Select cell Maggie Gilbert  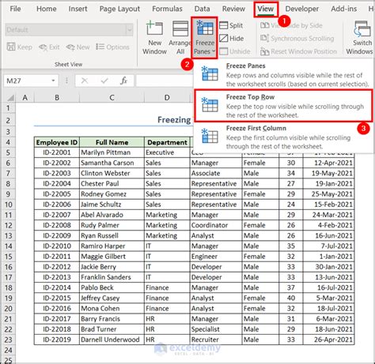click(x=112, y=257)
